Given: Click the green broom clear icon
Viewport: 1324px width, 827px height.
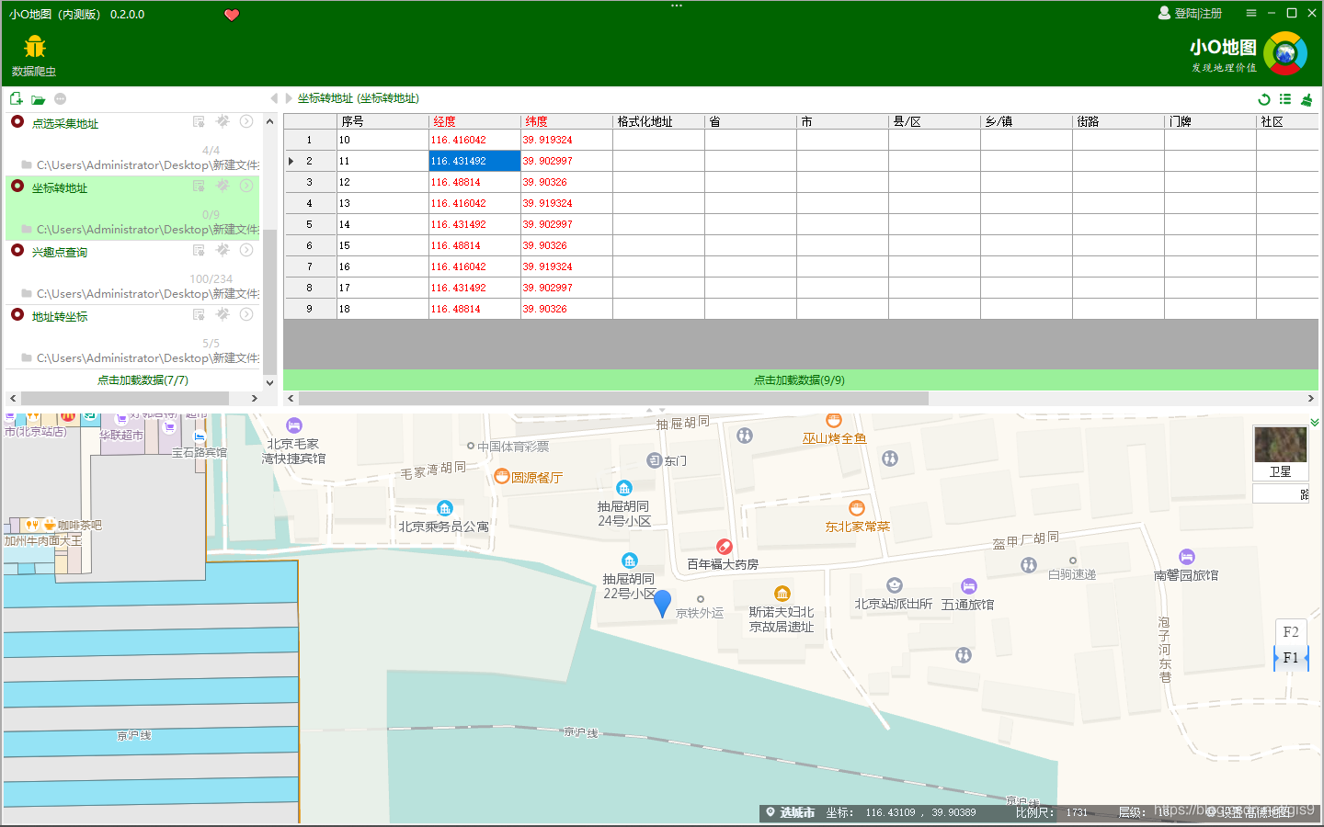Looking at the screenshot, I should 1307,99.
